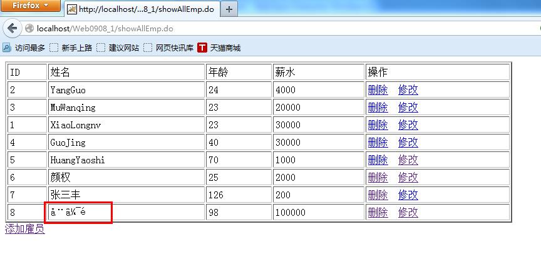Click the garbled name cell in row 8
Screen dimensions: 541x254
[x=126, y=212]
